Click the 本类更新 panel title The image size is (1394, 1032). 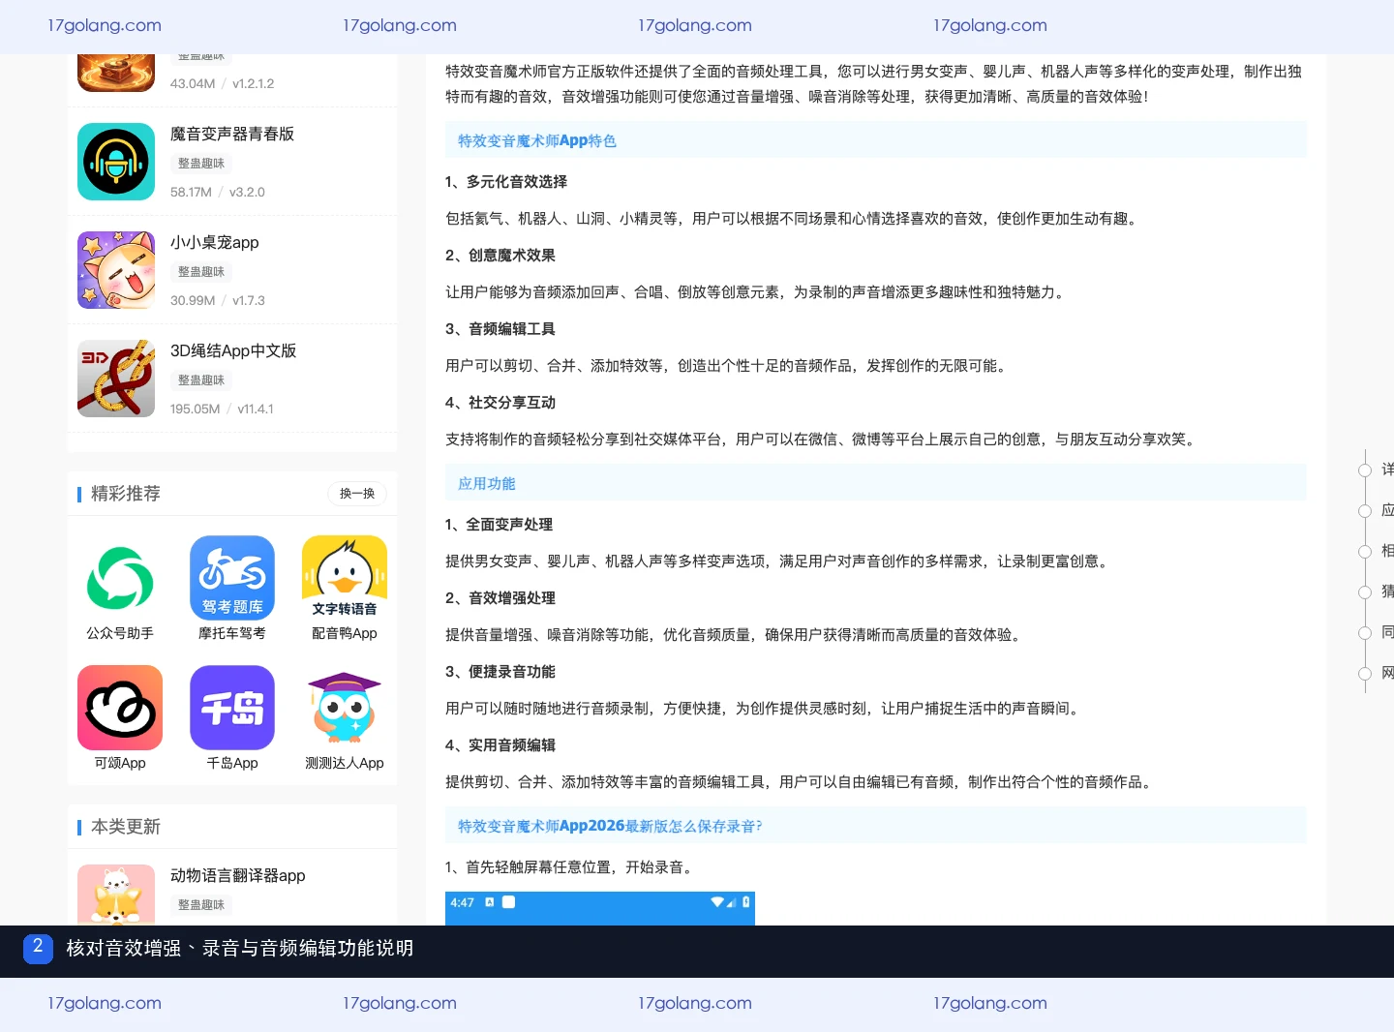click(x=126, y=827)
